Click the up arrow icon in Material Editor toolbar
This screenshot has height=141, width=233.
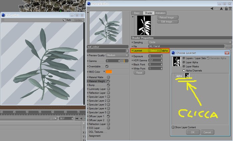point(221,9)
